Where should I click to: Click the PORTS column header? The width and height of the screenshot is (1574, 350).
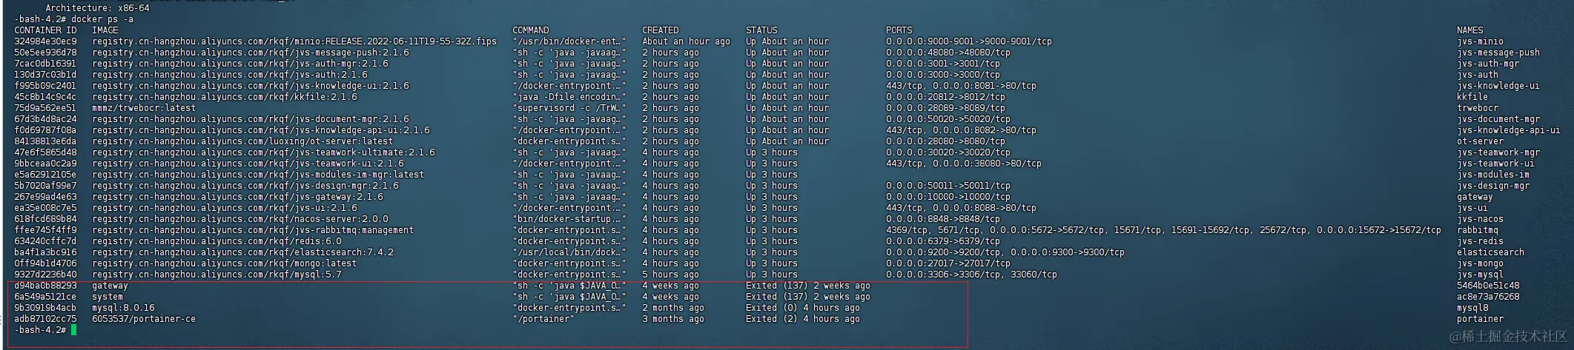899,30
